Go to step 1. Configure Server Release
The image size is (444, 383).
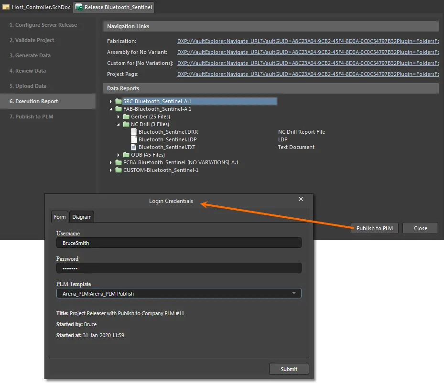[43, 25]
